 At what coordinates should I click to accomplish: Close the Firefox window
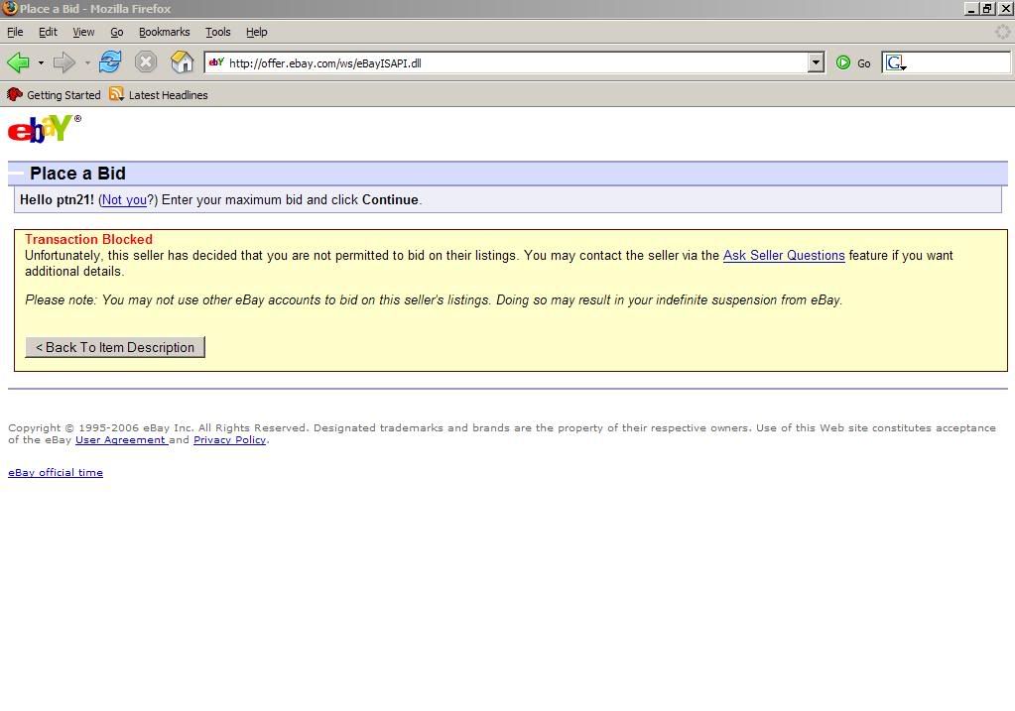(x=1005, y=8)
